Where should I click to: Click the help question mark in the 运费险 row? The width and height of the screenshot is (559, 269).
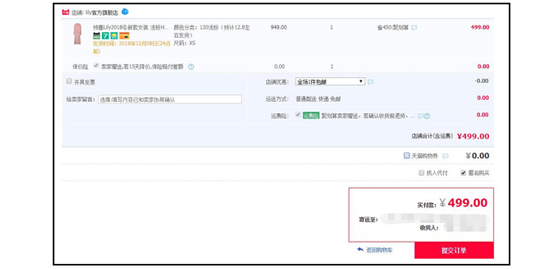(427, 116)
